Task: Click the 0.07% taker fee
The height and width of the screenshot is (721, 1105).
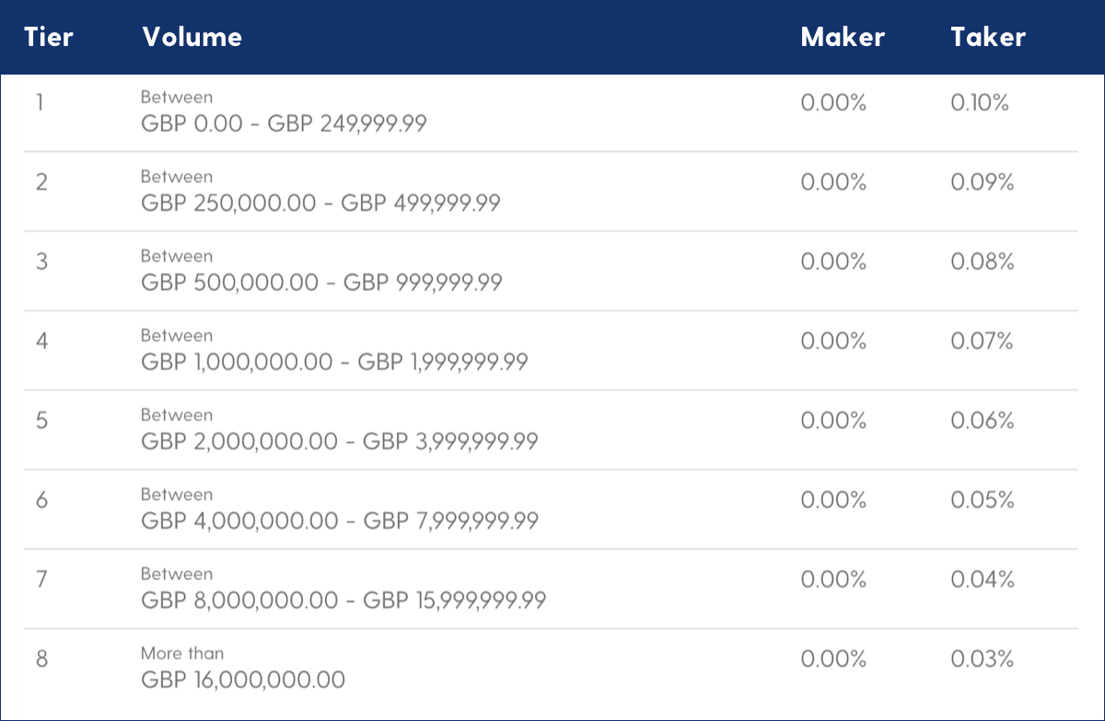Action: coord(982,342)
